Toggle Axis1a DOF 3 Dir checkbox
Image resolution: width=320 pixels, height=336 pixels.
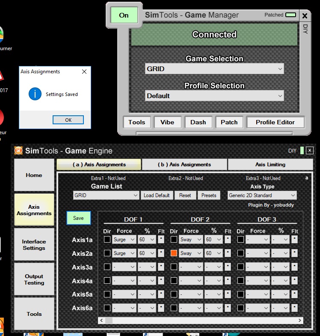point(240,239)
